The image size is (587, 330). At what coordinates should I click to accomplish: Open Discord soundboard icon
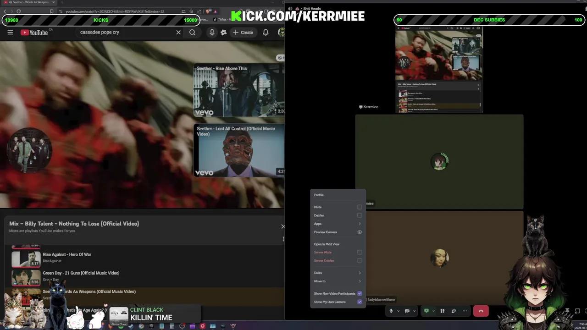pyautogui.click(x=454, y=311)
